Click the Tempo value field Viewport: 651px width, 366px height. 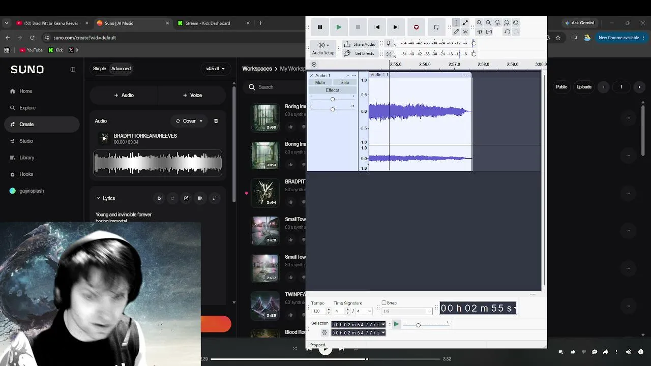coord(318,311)
